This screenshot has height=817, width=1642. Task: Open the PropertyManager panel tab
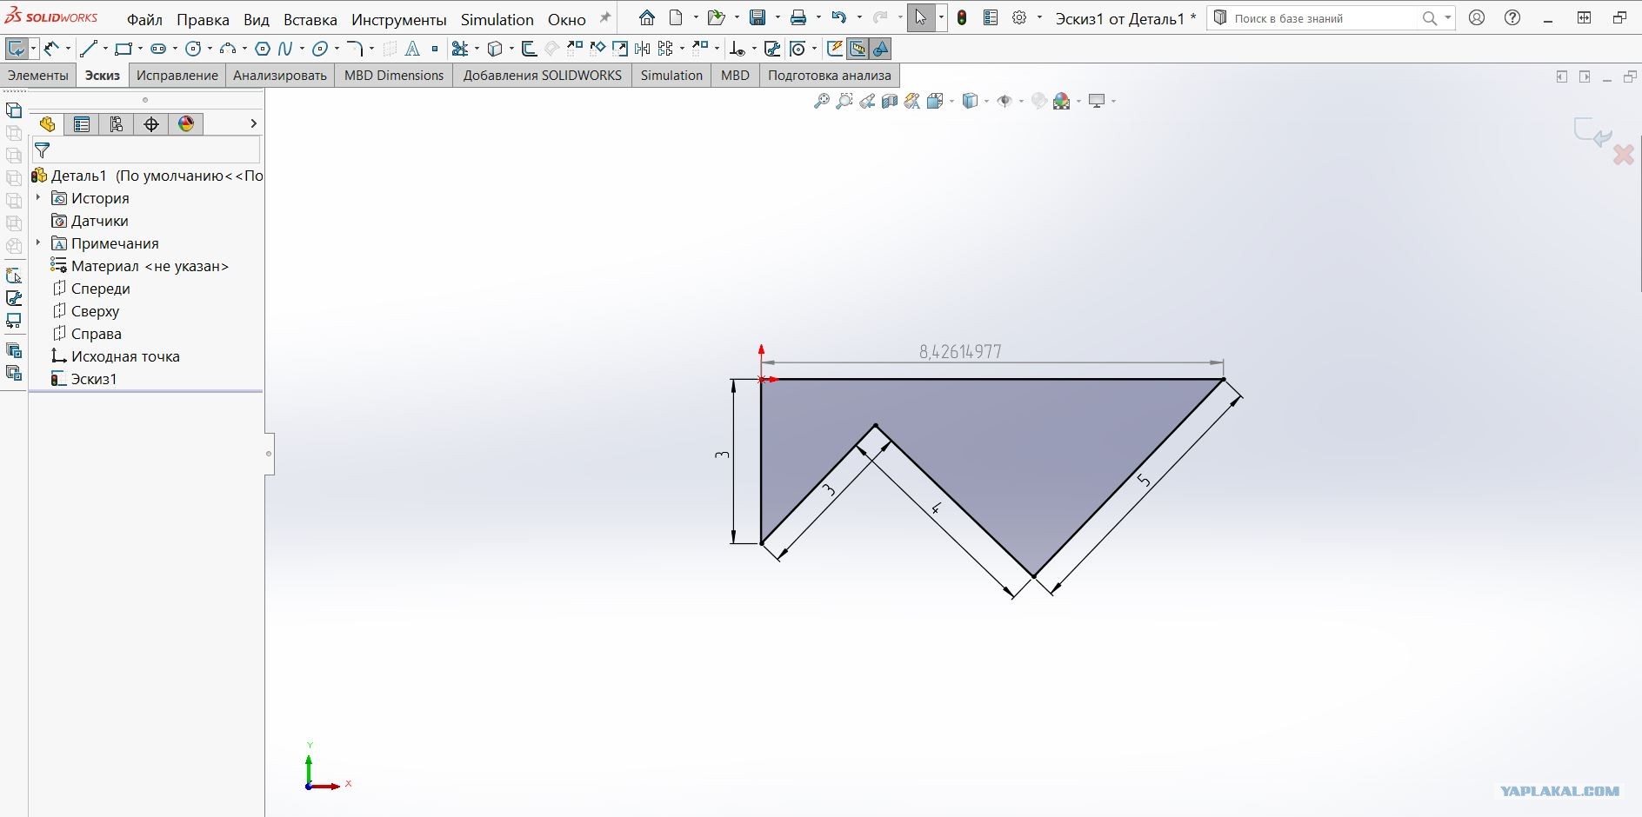coord(82,124)
